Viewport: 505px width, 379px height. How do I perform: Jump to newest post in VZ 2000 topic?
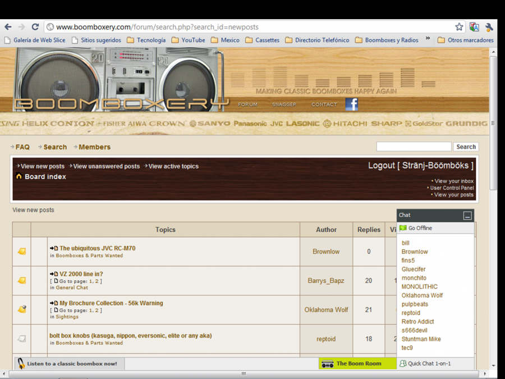pos(54,274)
